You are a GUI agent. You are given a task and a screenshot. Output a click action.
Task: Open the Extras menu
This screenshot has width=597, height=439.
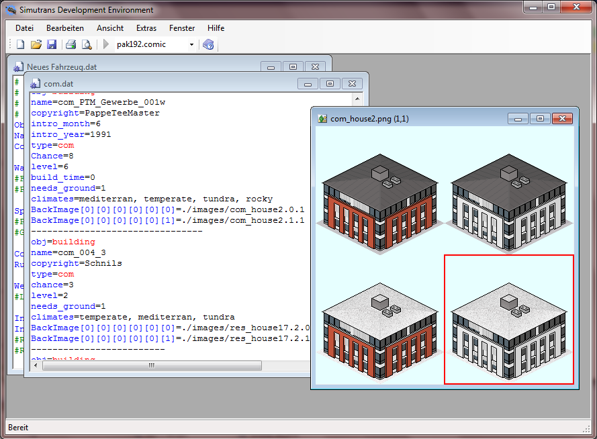point(146,28)
